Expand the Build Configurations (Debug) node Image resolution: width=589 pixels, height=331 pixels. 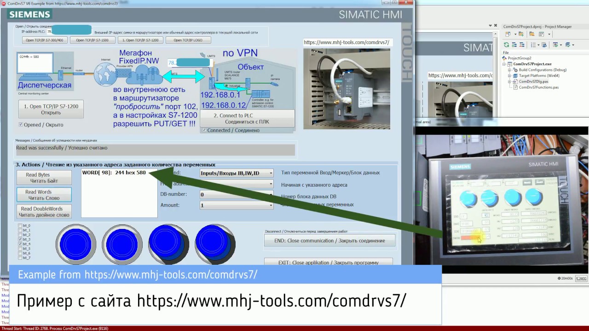coord(510,70)
